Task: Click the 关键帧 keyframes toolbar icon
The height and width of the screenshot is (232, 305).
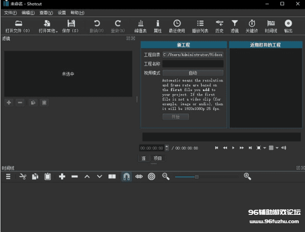Action: click(x=252, y=26)
